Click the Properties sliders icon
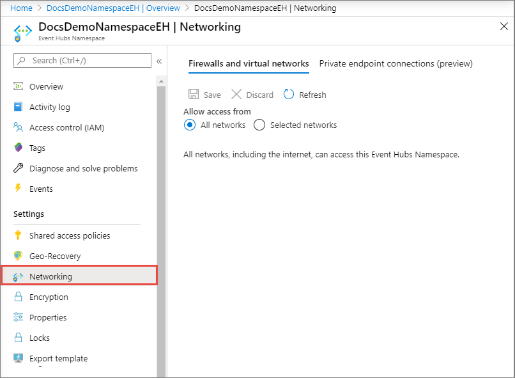Screen dimensions: 515x378 click(18, 317)
